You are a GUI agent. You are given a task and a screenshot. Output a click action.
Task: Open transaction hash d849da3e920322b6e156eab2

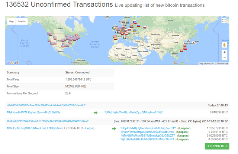[48, 121]
